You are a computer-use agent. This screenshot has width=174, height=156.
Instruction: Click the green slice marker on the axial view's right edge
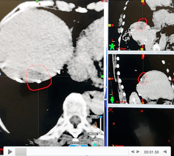point(102,77)
